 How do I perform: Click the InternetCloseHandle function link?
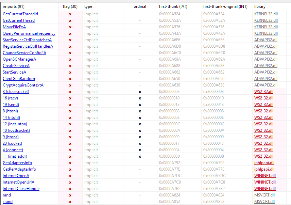click(x=21, y=189)
